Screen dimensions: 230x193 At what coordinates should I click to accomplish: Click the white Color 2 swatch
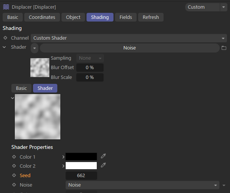click(81, 165)
